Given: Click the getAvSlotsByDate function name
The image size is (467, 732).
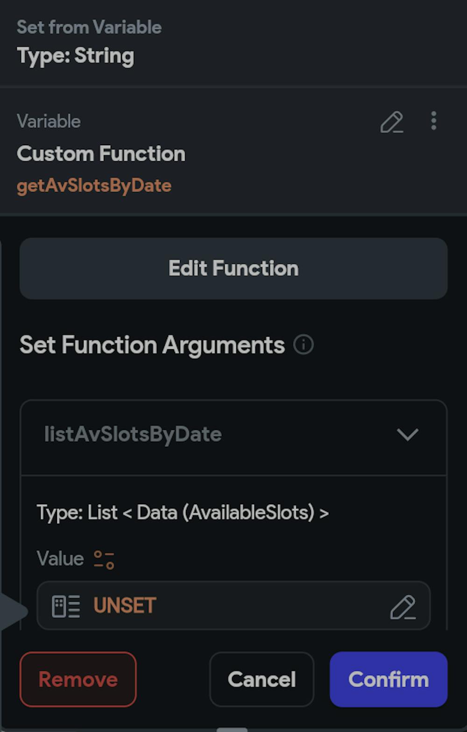Looking at the screenshot, I should [94, 186].
